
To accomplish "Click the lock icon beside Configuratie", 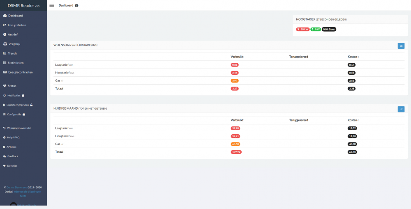I will [x=24, y=115].
